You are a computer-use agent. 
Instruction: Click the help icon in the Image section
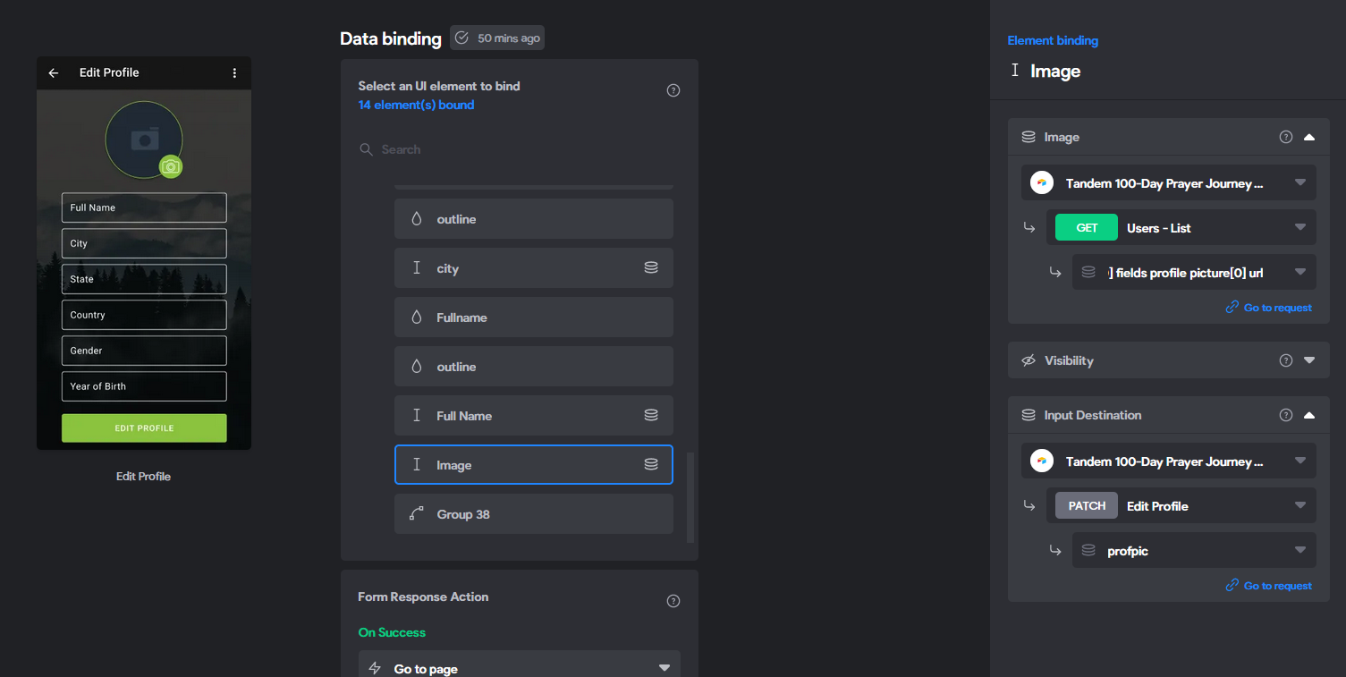[x=1286, y=137]
